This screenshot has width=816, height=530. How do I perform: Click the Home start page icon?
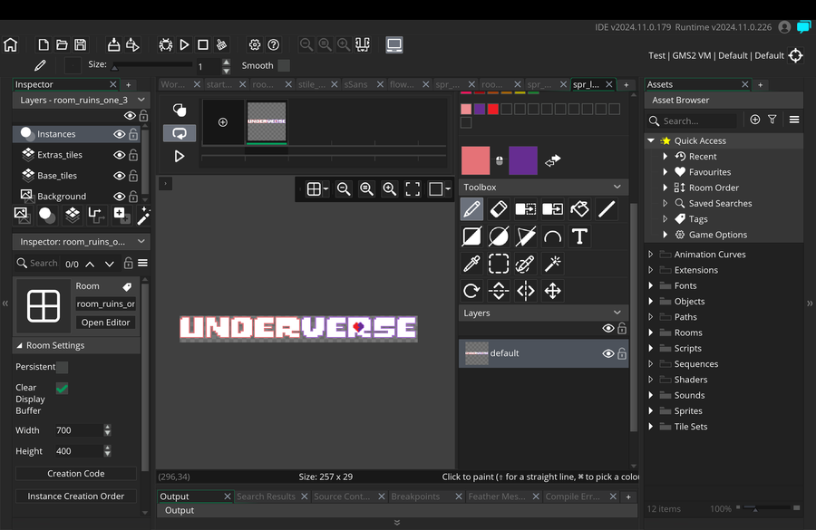[10, 44]
